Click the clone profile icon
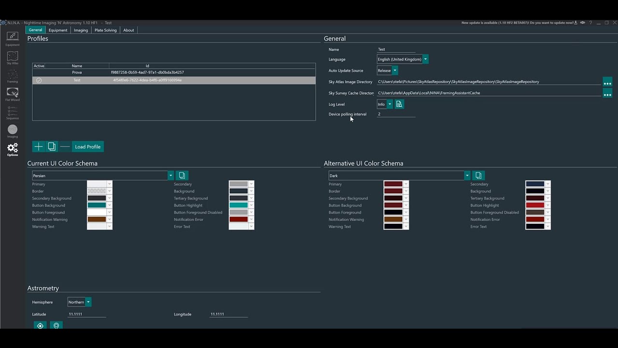Viewport: 618px width, 348px height. tap(52, 146)
